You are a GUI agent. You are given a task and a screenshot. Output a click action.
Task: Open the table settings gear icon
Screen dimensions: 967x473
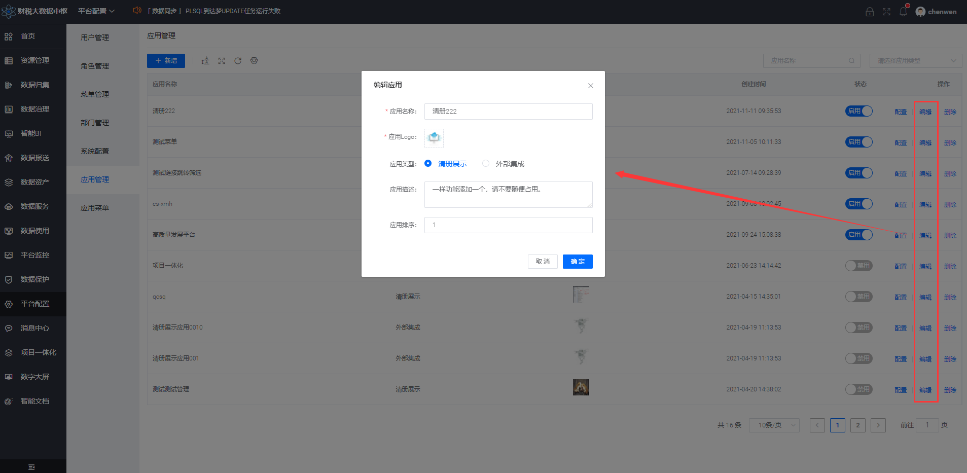[x=254, y=61]
